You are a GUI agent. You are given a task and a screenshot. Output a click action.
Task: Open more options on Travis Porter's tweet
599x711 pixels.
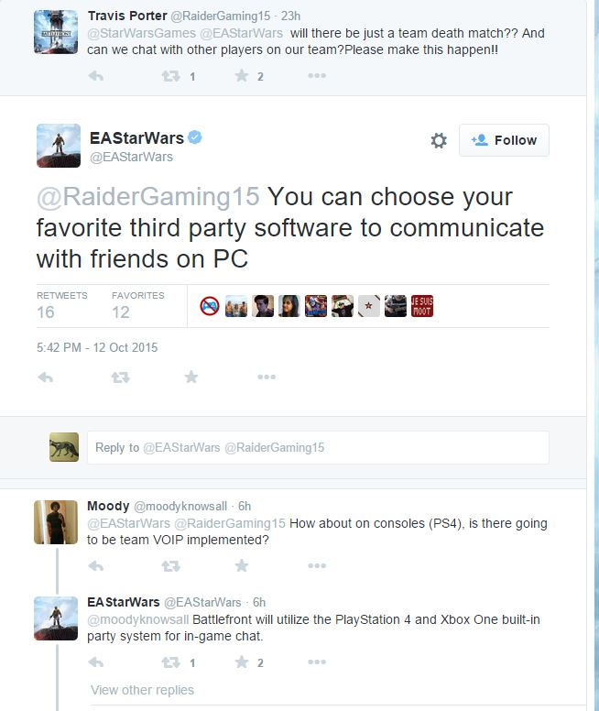(x=317, y=76)
